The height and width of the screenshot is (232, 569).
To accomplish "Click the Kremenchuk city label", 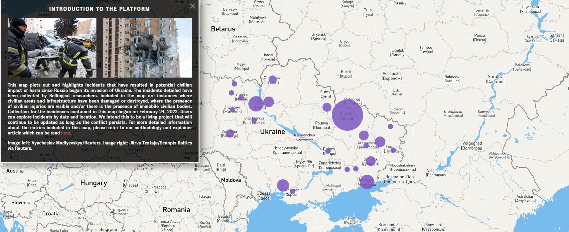I will coord(305,137).
